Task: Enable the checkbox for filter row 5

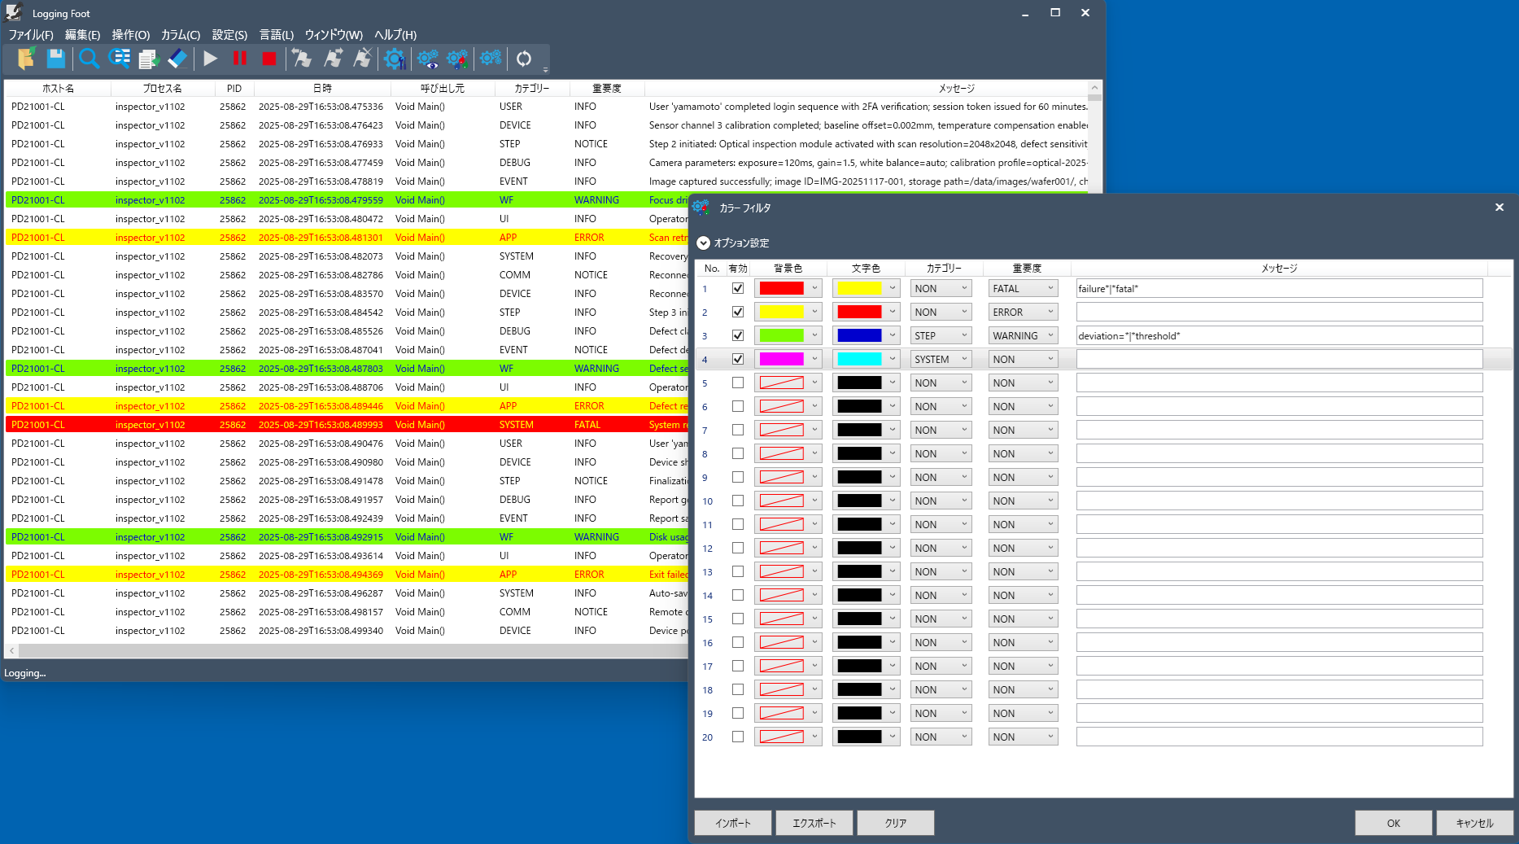Action: 738,383
